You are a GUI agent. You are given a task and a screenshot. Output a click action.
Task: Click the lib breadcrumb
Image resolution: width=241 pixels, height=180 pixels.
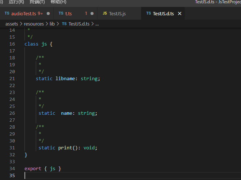pyautogui.click(x=52, y=24)
